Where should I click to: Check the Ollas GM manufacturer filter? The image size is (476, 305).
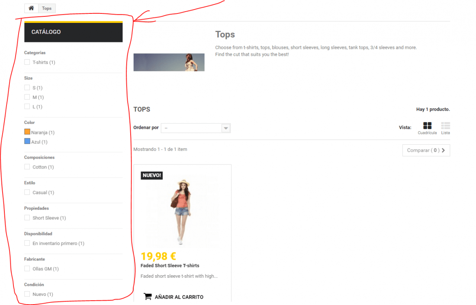(x=27, y=269)
